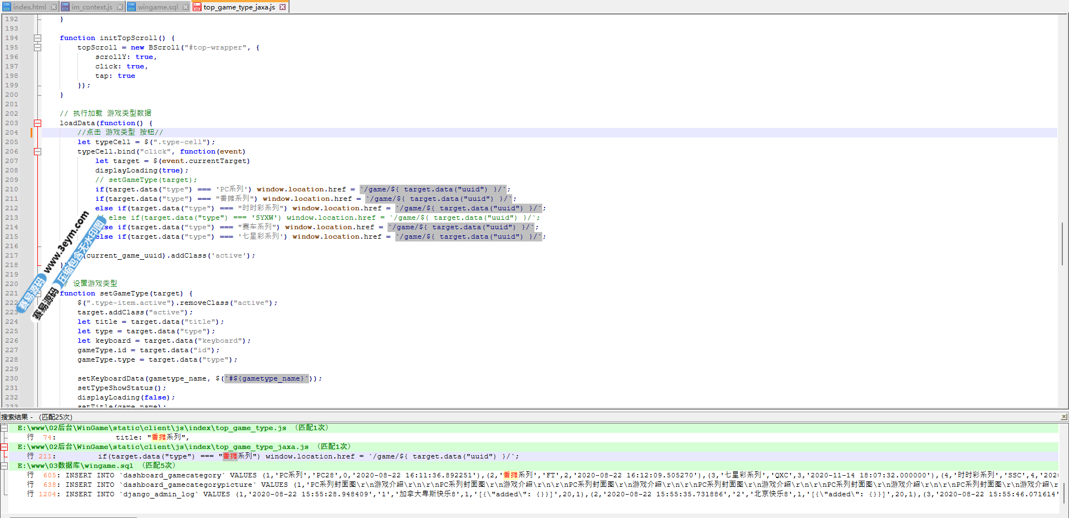Close the wingame.sql tab
This screenshot has height=518, width=1069.
tap(185, 7)
